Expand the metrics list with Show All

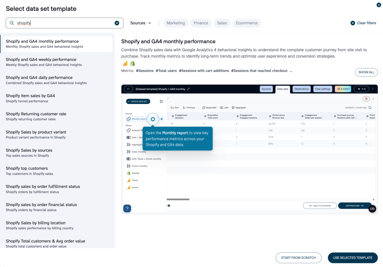(366, 72)
